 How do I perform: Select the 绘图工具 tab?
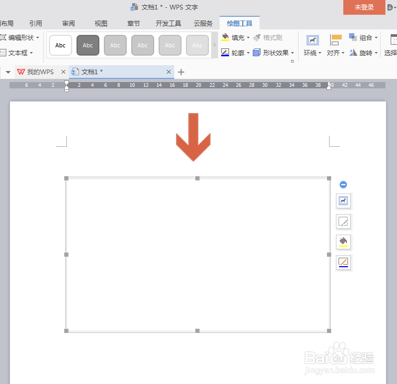coord(240,24)
